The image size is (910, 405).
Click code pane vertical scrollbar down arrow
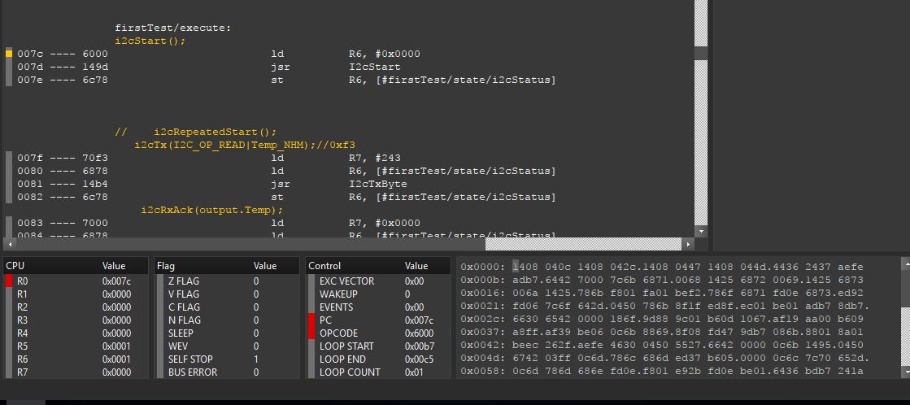point(701,231)
